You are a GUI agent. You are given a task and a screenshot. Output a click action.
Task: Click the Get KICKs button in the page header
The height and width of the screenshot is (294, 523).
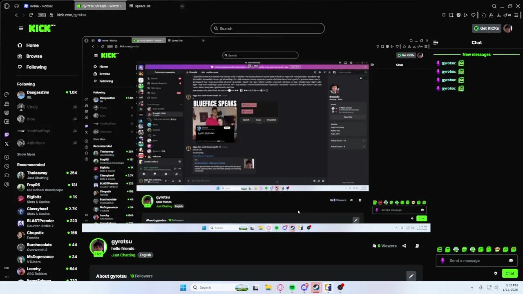(487, 28)
